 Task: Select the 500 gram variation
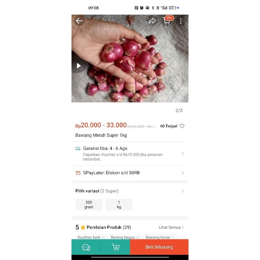tap(89, 205)
